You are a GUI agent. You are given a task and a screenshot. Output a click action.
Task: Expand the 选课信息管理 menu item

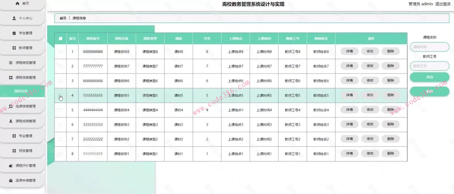[x=22, y=106]
